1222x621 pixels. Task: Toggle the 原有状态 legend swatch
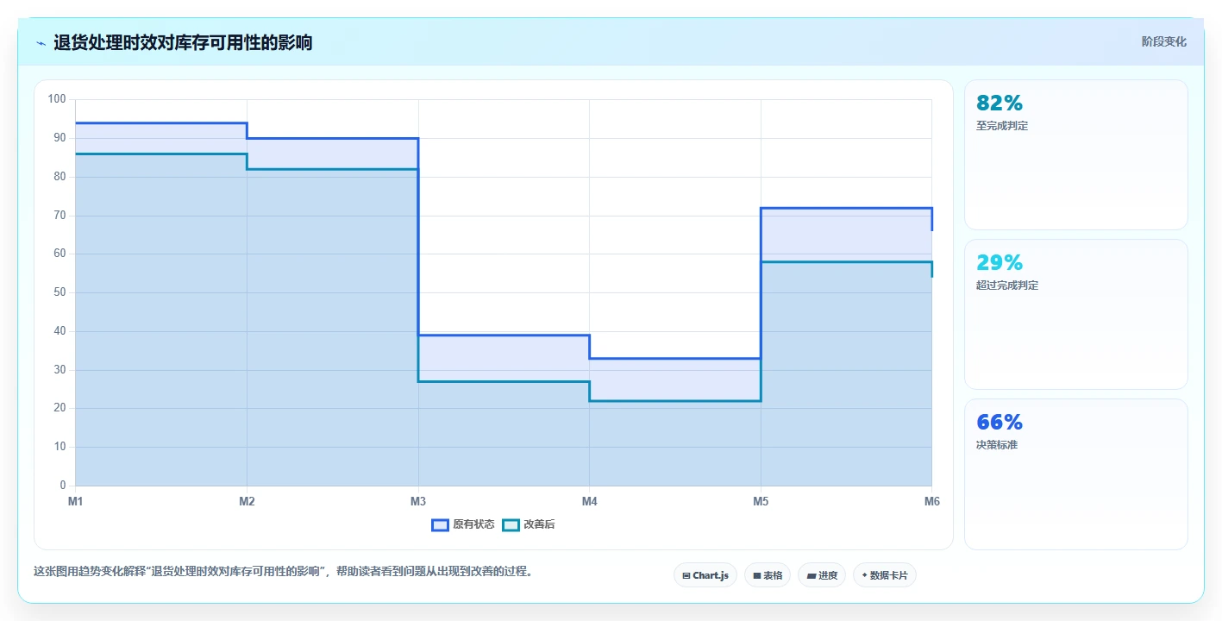440,524
